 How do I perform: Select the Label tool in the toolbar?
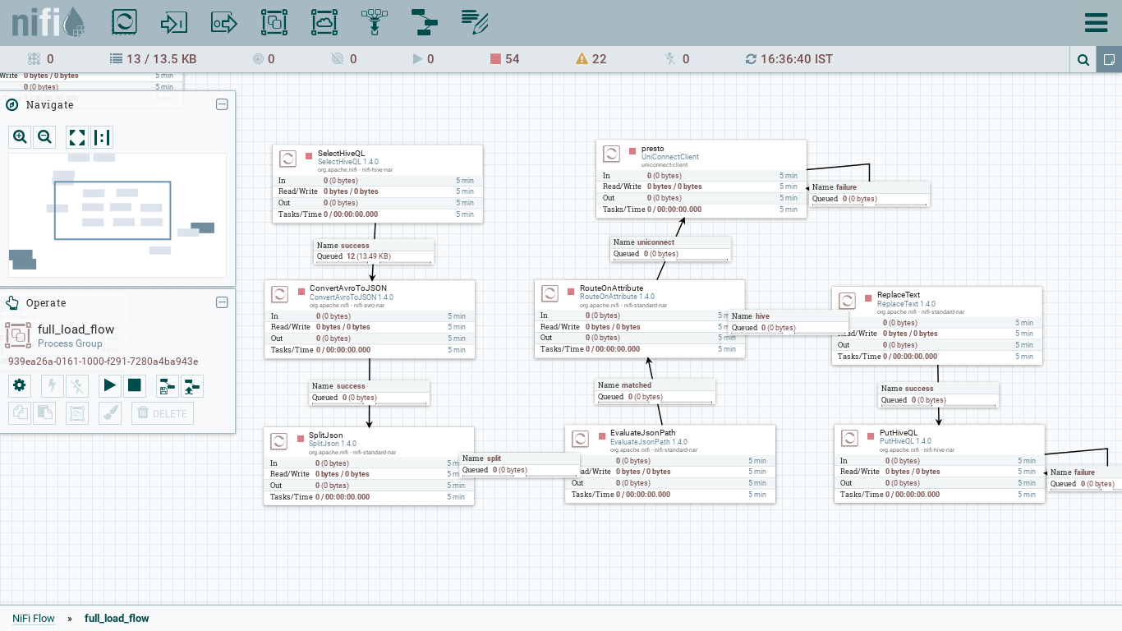(474, 22)
